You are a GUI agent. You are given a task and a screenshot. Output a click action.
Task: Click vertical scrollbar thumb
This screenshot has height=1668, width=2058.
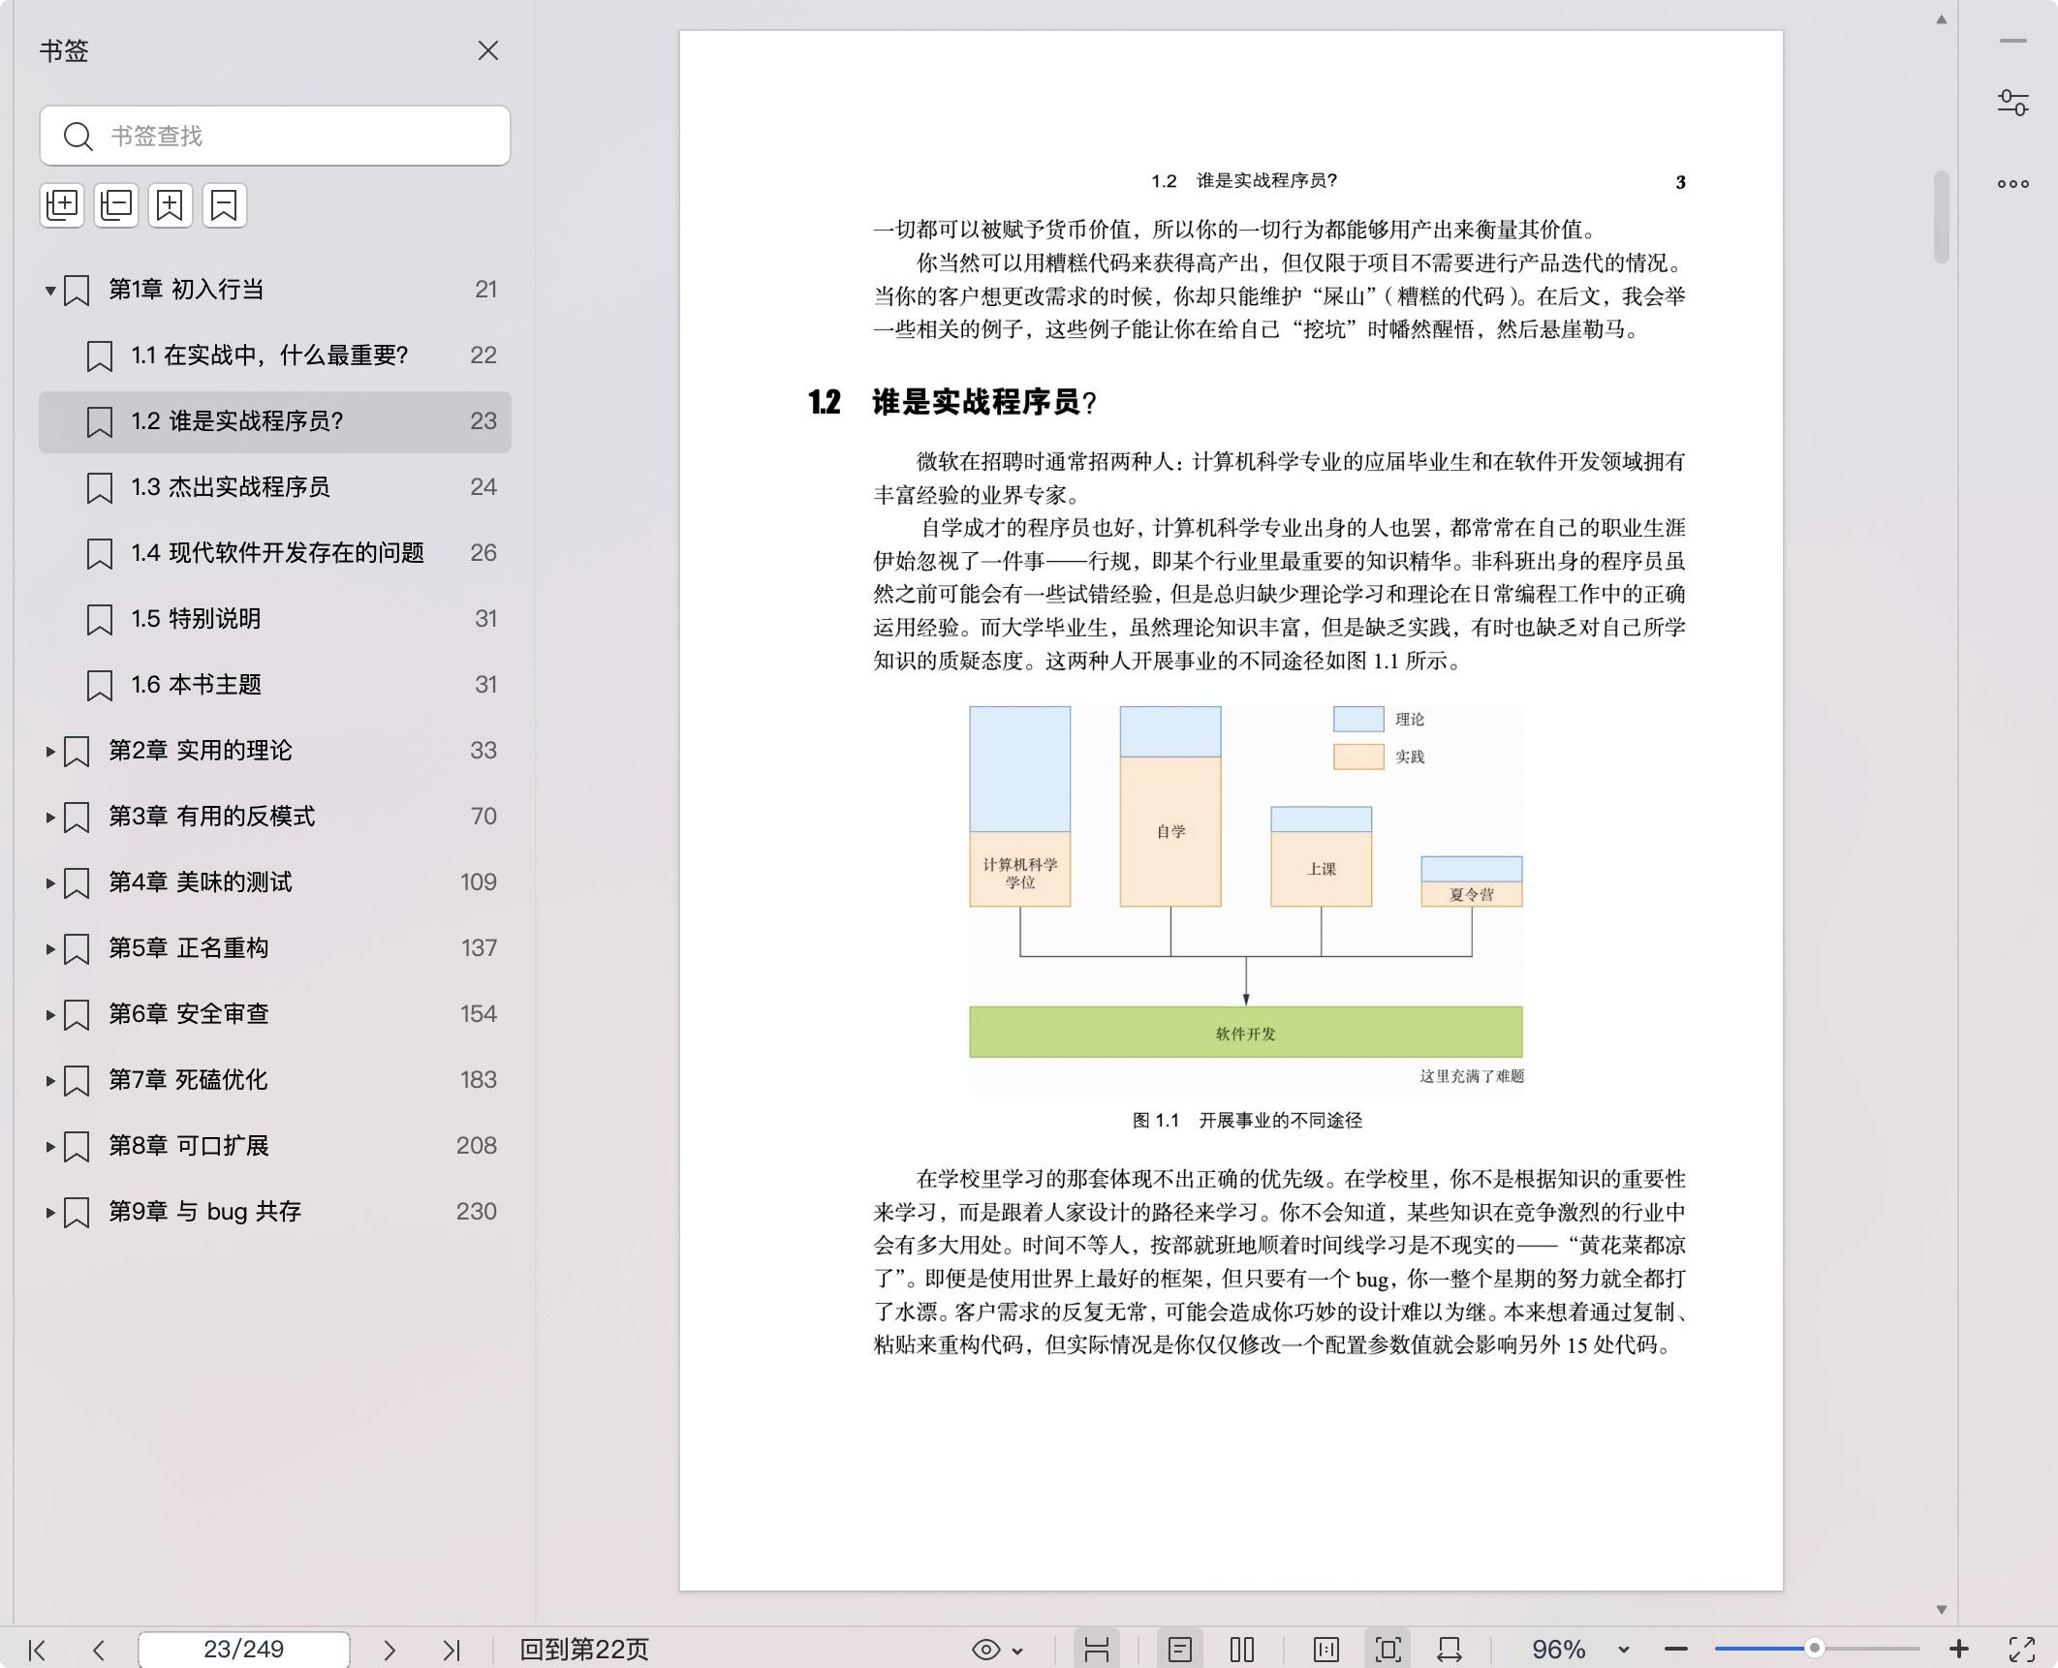(1941, 217)
